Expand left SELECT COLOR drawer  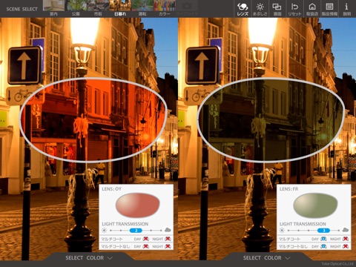(89, 258)
